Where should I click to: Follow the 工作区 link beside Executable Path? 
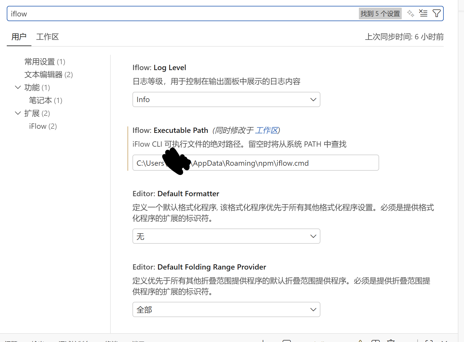pos(266,131)
